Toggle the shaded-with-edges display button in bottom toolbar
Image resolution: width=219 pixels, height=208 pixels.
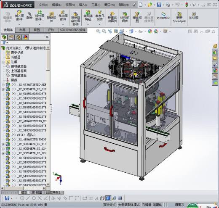108,198
